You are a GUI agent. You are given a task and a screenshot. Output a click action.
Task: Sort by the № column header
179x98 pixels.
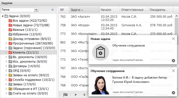[x=64, y=10]
